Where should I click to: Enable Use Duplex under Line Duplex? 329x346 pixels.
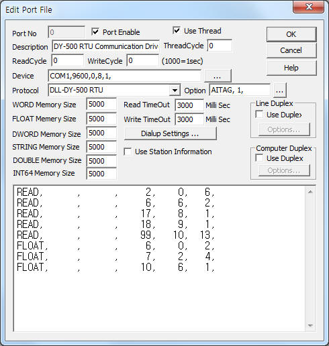[259, 115]
